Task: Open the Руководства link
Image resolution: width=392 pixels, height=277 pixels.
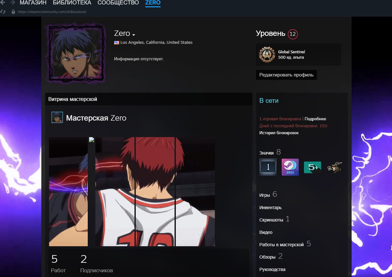Action: click(x=272, y=269)
